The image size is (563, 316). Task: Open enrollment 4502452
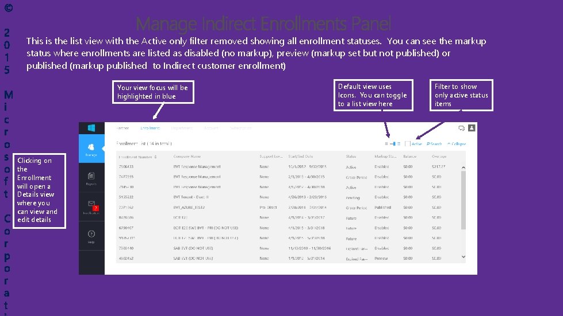coord(126,259)
